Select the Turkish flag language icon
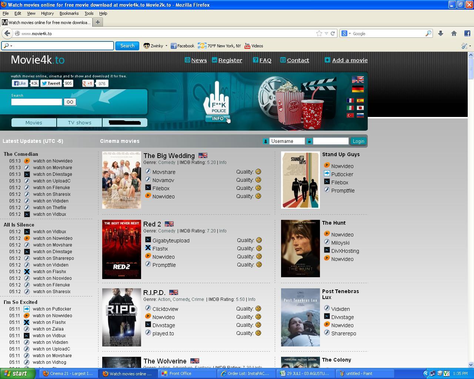Screen dimensions: 474x379 click(350, 115)
